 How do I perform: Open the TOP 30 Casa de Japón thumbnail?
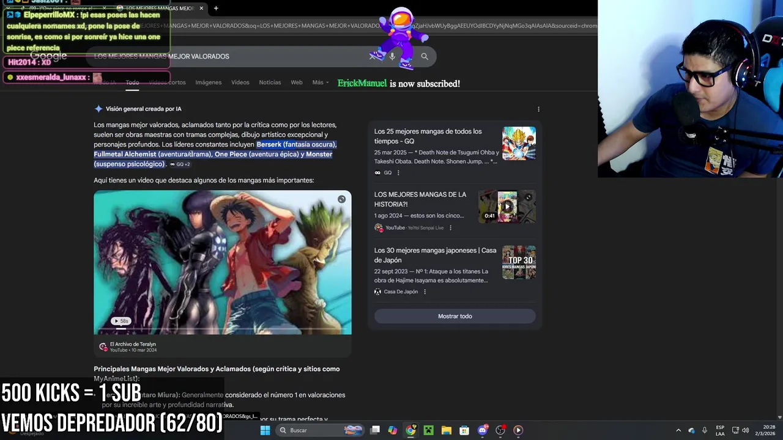pyautogui.click(x=519, y=262)
